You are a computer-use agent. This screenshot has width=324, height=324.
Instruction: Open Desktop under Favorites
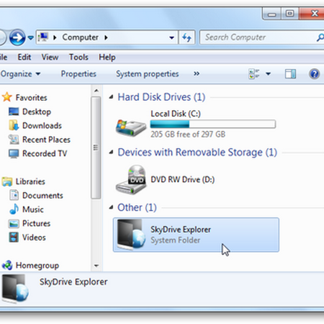coord(36,112)
